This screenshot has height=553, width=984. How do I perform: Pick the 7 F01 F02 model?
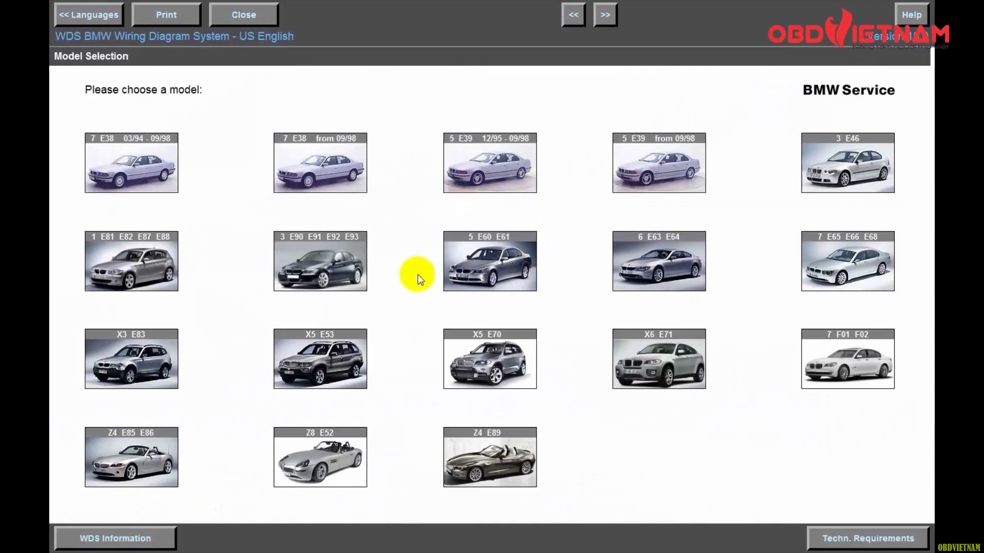(848, 359)
